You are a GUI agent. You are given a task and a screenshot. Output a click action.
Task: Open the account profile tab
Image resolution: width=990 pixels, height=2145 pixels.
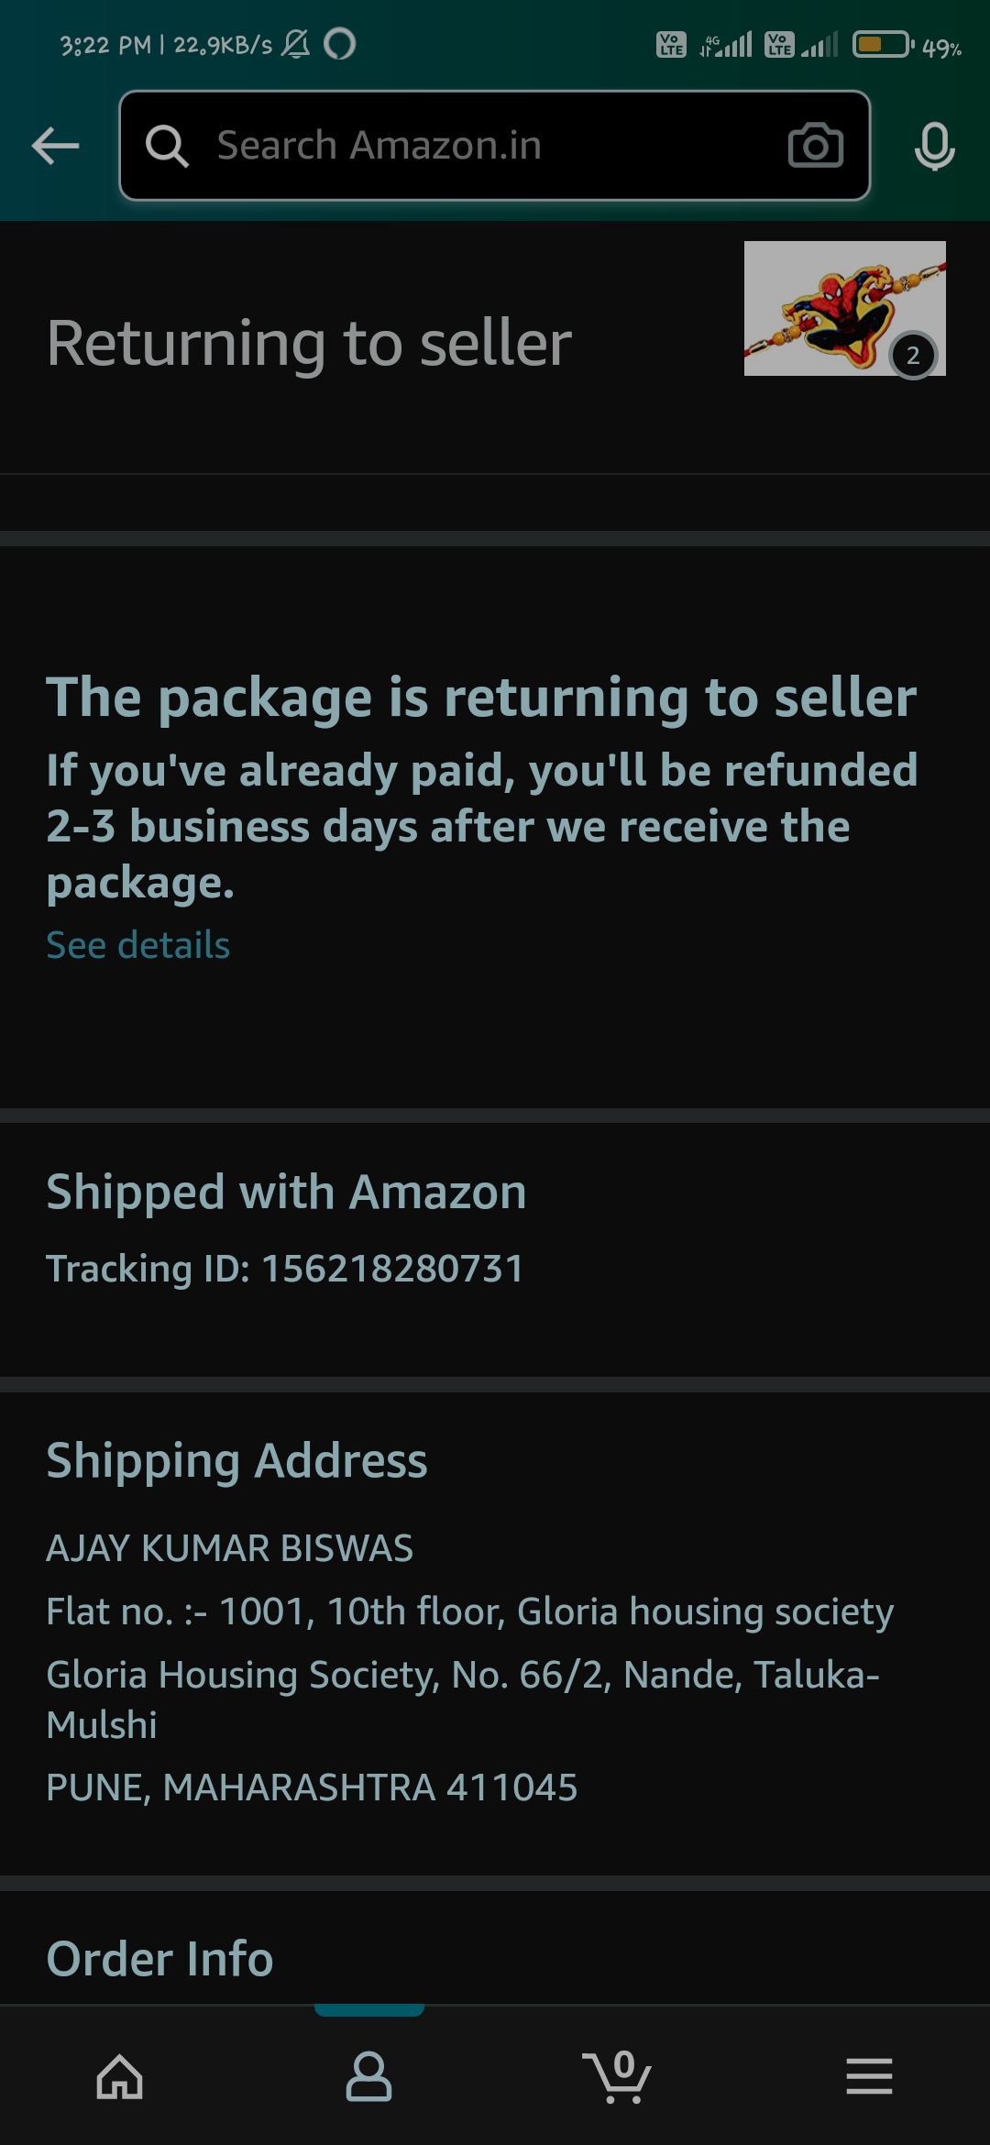tap(368, 2076)
